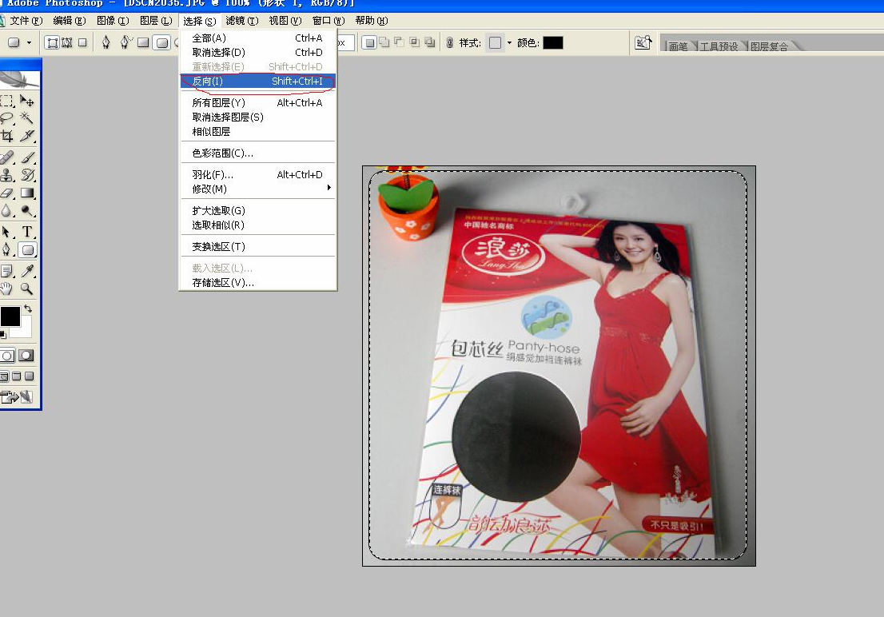Select the Magic Wand tool

pos(26,117)
